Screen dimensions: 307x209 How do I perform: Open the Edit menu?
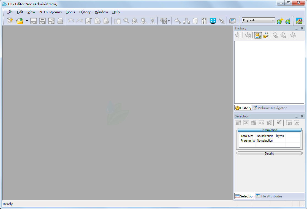(20, 12)
